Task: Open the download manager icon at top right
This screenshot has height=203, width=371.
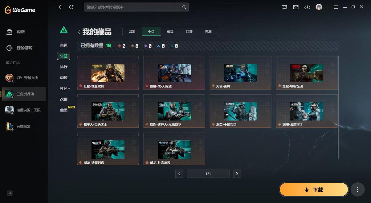Action: tap(307, 7)
